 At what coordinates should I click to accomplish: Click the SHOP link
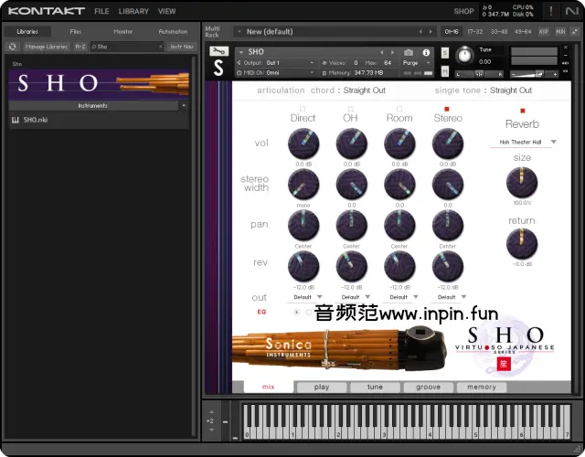[463, 11]
